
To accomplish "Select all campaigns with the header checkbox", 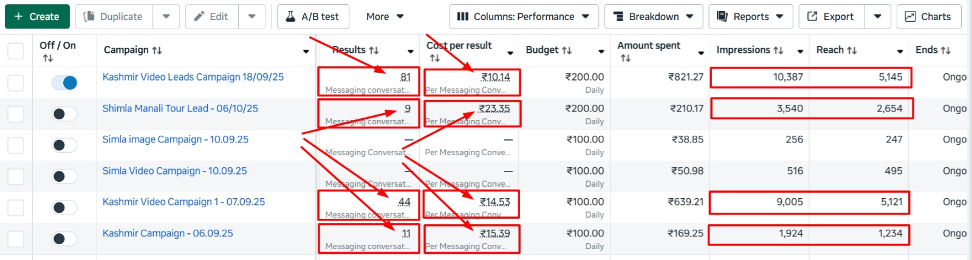I will pos(16,51).
